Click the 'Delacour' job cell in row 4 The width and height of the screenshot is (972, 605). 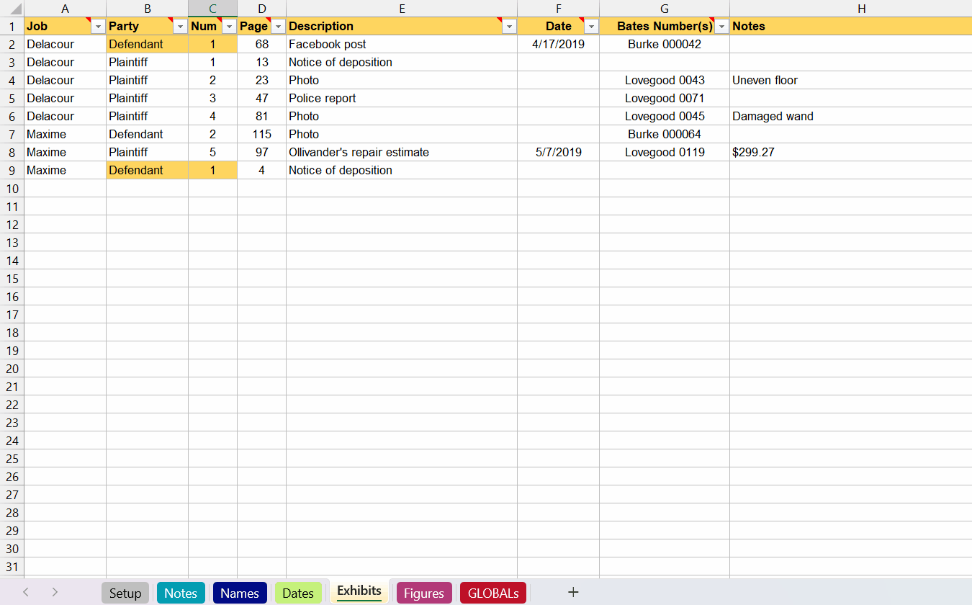pos(66,81)
